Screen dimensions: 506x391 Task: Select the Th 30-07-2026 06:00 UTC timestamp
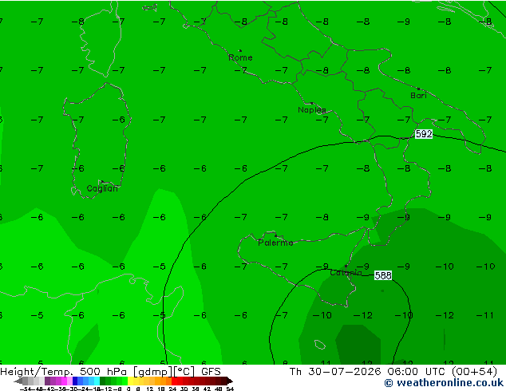coord(393,372)
